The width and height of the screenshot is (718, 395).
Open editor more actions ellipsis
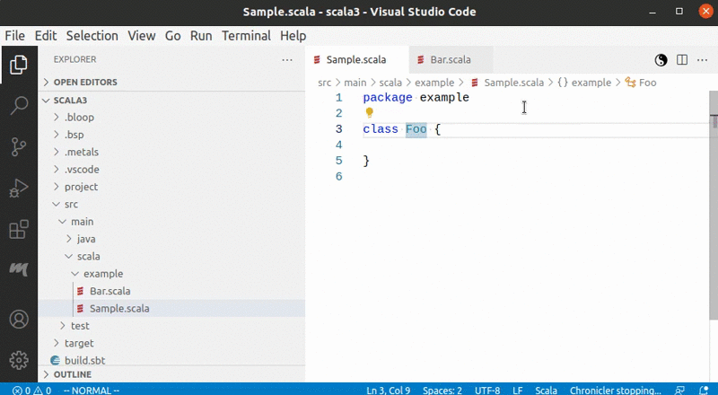[x=702, y=60]
